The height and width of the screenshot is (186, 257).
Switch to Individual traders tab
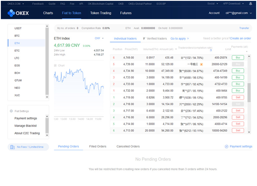(125, 38)
